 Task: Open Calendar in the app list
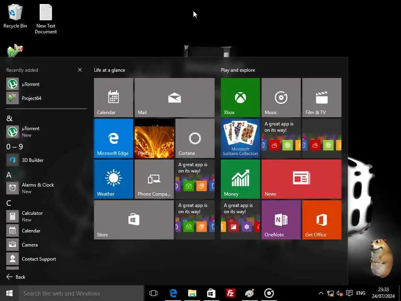click(46, 230)
